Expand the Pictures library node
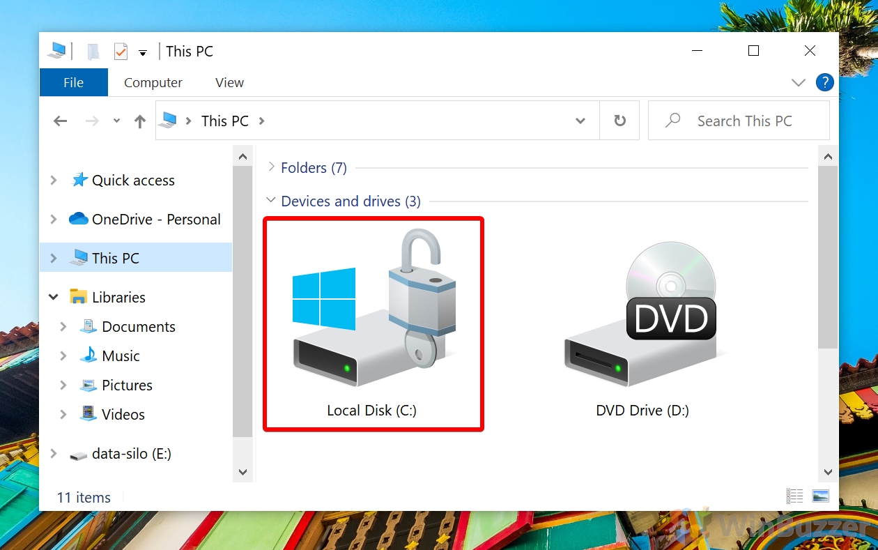The height and width of the screenshot is (550, 878). [x=63, y=385]
